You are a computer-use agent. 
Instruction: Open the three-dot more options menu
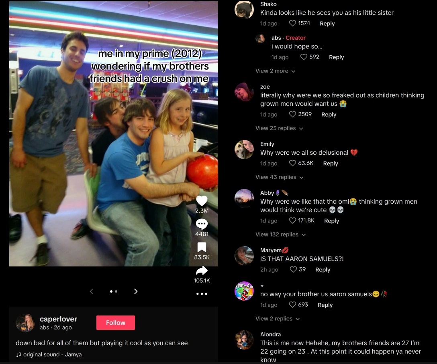(x=202, y=294)
